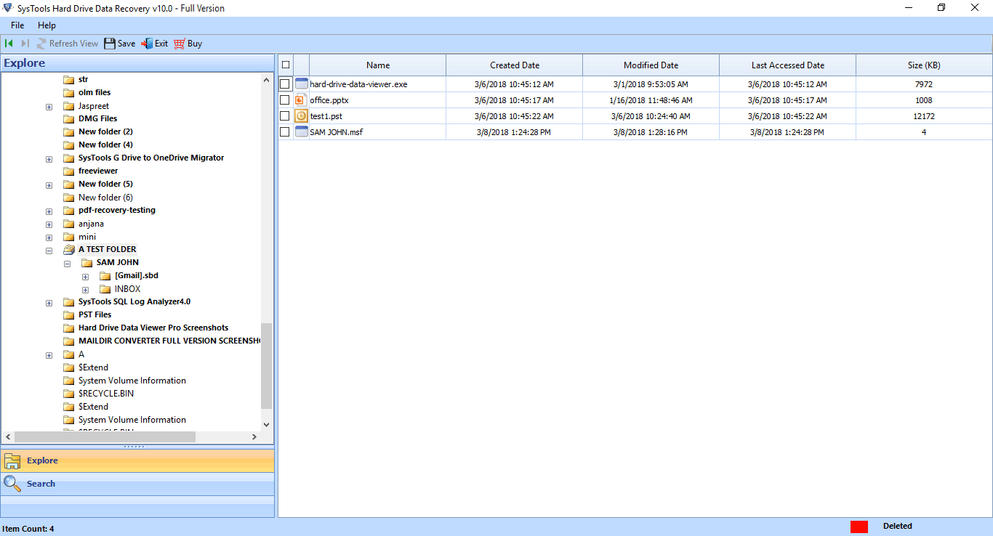Check the box for office.pptx
The width and height of the screenshot is (993, 536).
(285, 100)
